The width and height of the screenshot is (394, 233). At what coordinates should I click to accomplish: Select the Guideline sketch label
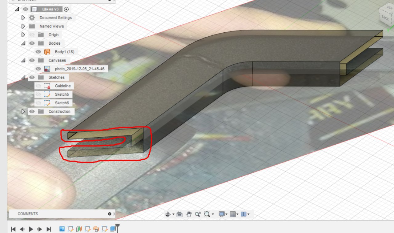click(x=63, y=86)
